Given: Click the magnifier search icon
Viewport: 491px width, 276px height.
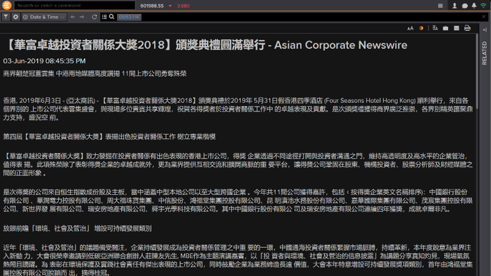Looking at the screenshot, I should [x=112, y=17].
